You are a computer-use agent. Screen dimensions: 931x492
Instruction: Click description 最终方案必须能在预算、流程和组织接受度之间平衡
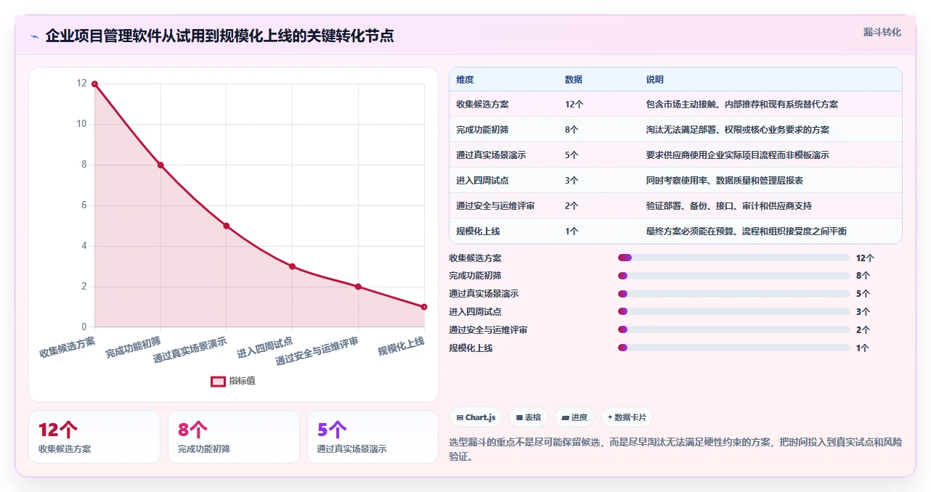747,231
